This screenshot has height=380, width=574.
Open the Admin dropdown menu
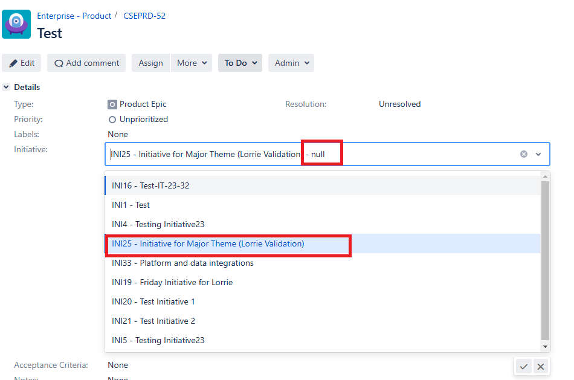pyautogui.click(x=291, y=63)
